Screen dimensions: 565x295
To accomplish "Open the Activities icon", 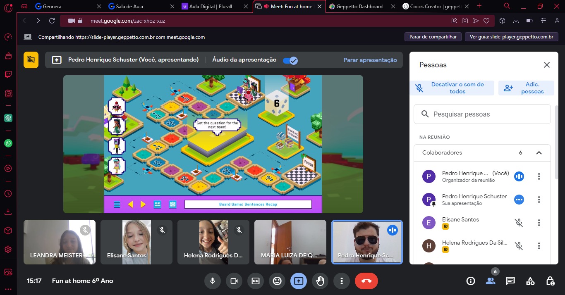I will [x=530, y=281].
